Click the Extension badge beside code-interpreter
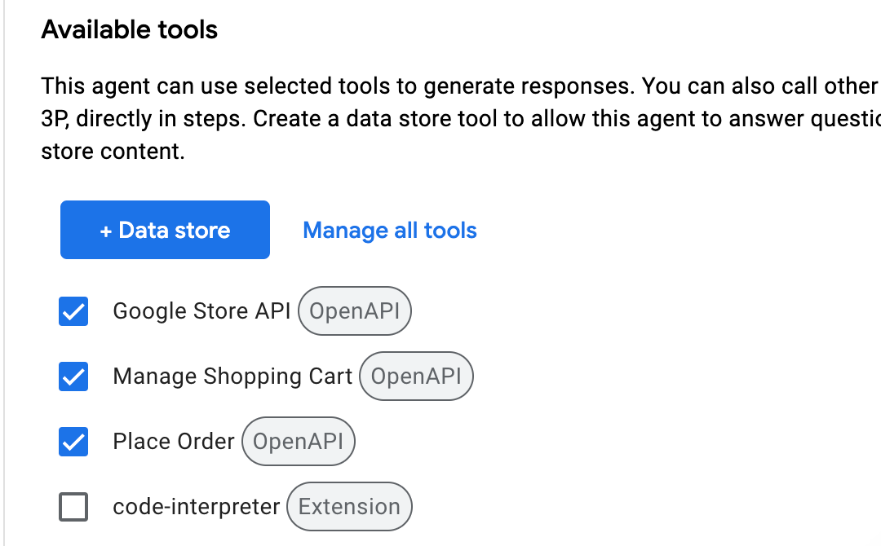881x546 pixels. coord(349,506)
